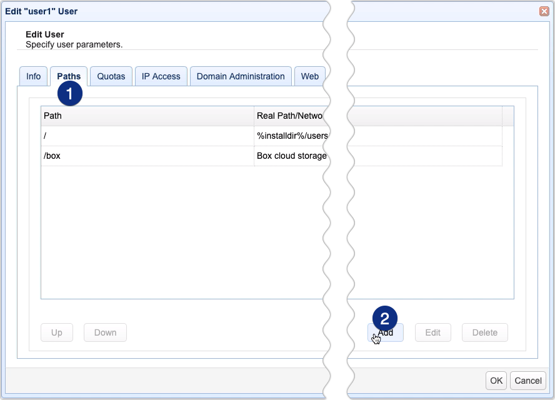Confirm changes with the OK button
Viewport: 555px width, 400px height.
[496, 380]
